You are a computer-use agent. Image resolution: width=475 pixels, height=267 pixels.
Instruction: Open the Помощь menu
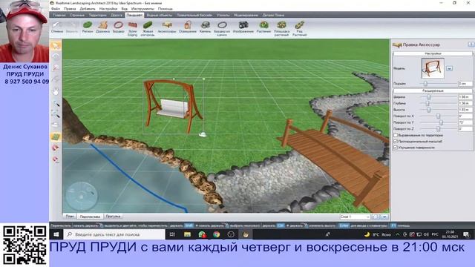tap(165, 9)
